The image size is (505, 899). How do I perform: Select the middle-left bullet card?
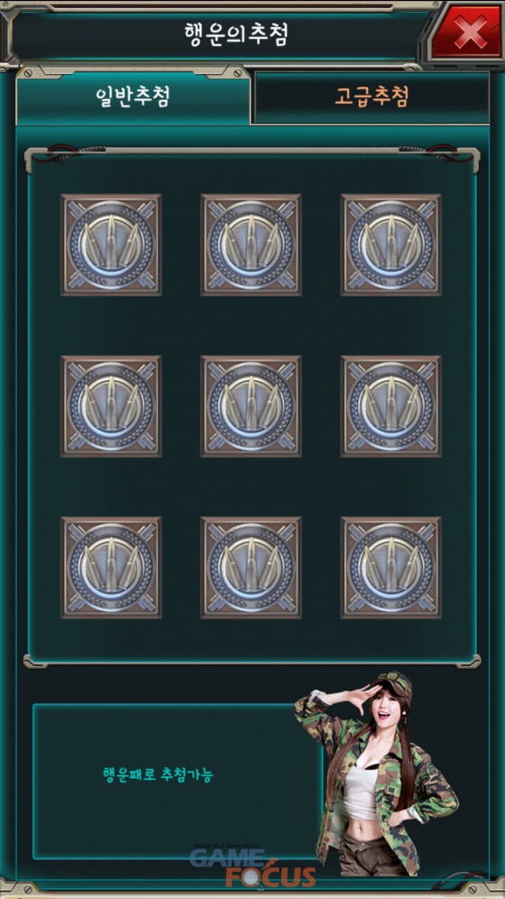pos(111,406)
